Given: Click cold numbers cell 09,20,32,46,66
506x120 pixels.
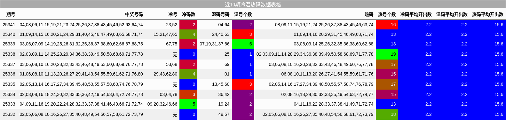Looking at the screenshot, I should [162, 104].
